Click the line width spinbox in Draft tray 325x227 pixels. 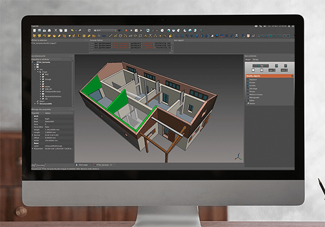[272, 70]
